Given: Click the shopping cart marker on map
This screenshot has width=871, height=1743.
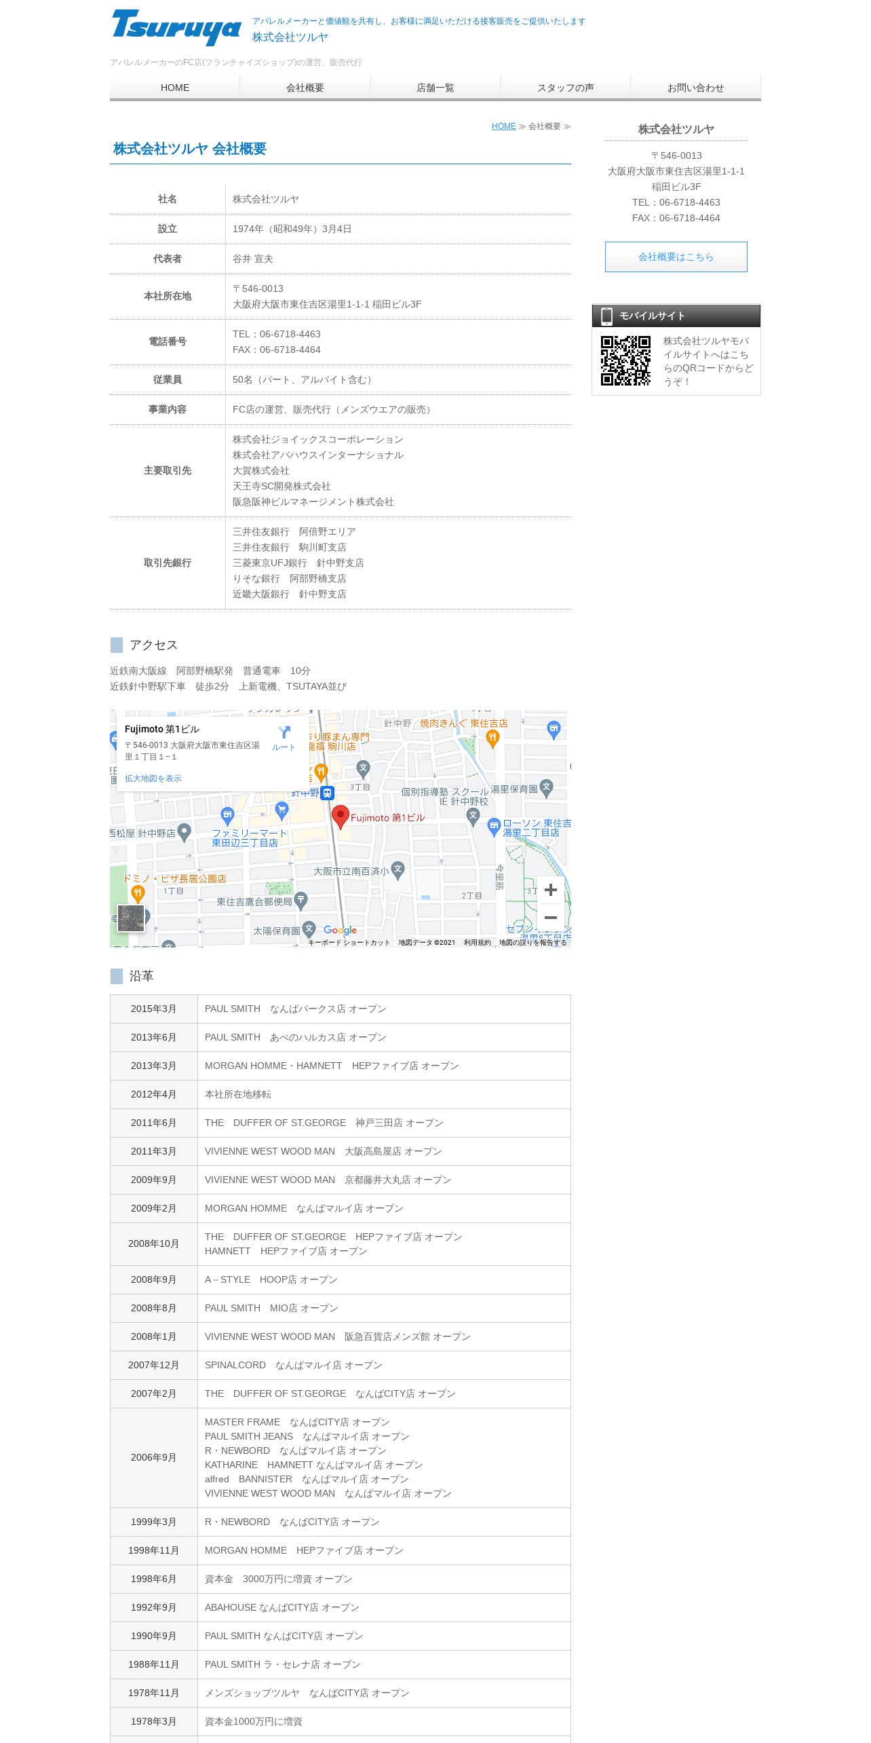Looking at the screenshot, I should tap(282, 810).
